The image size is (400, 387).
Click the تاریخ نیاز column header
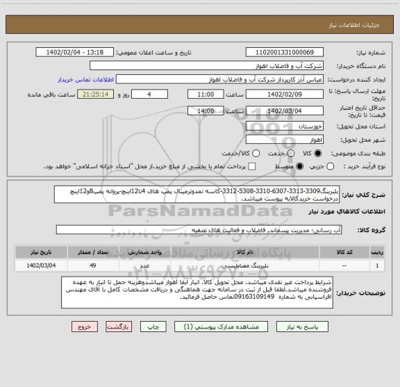tap(41, 252)
